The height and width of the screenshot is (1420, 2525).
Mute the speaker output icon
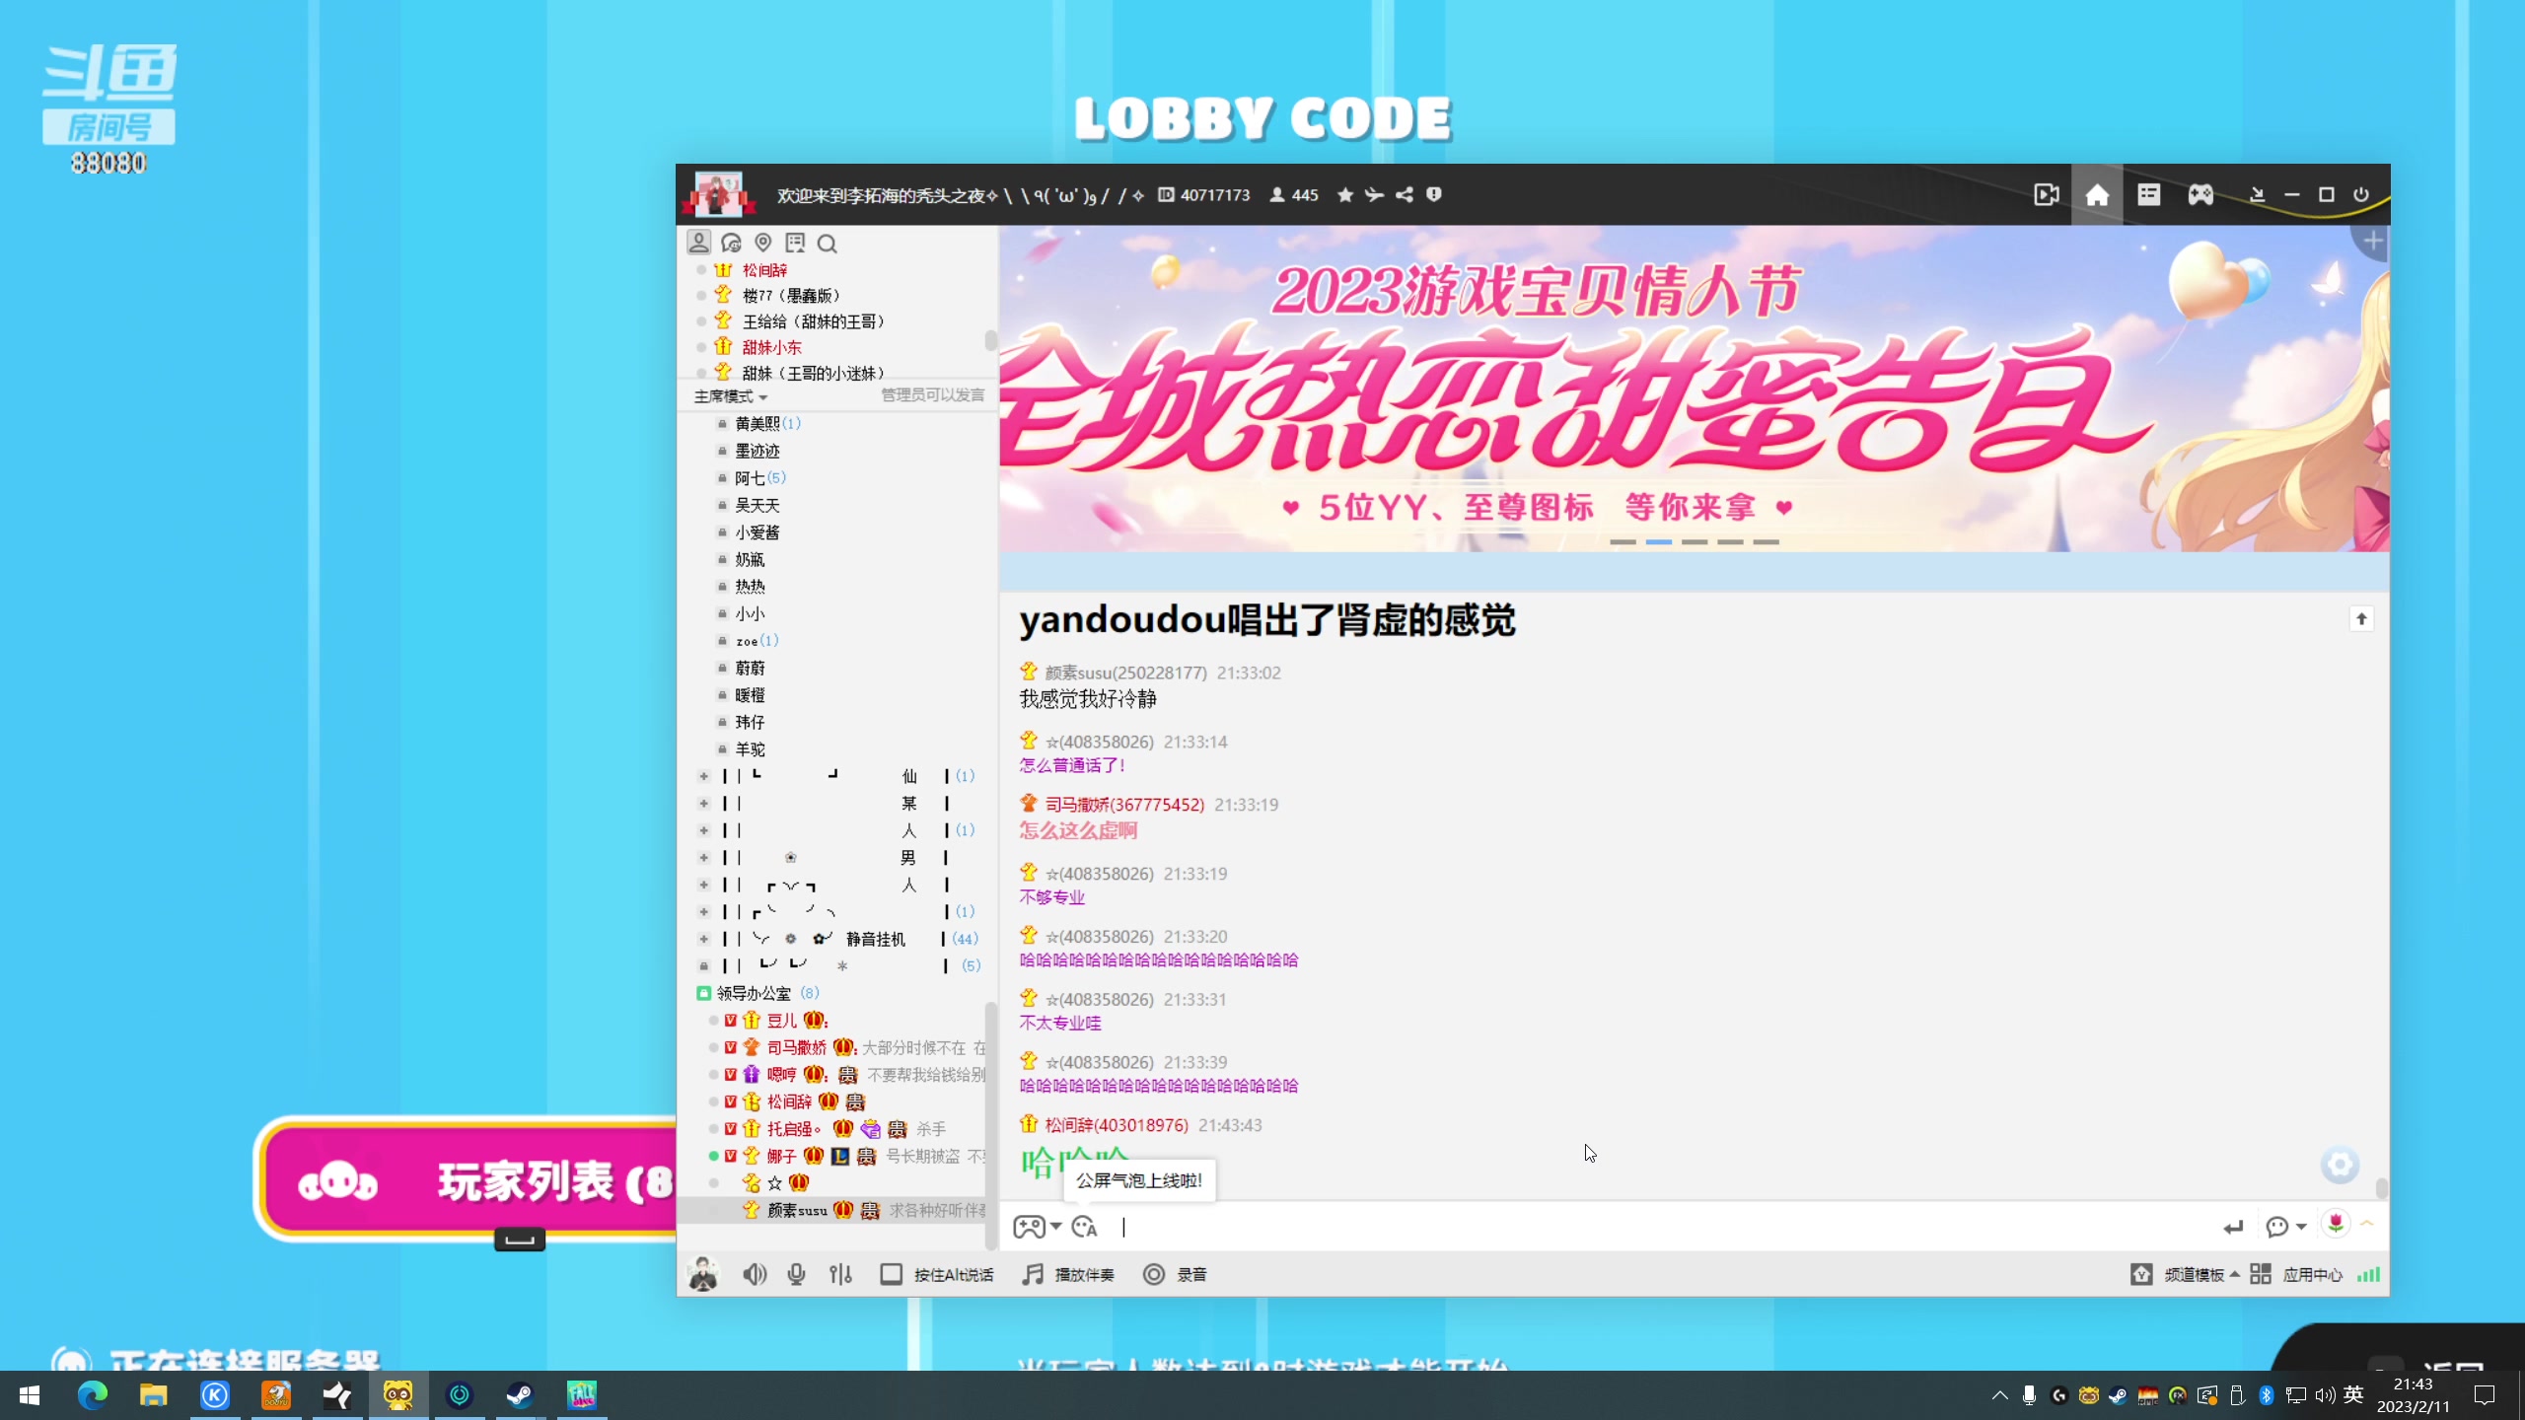[754, 1274]
